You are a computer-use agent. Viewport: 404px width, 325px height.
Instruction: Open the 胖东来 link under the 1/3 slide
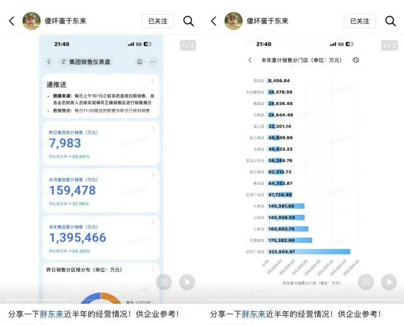pyautogui.click(x=52, y=314)
